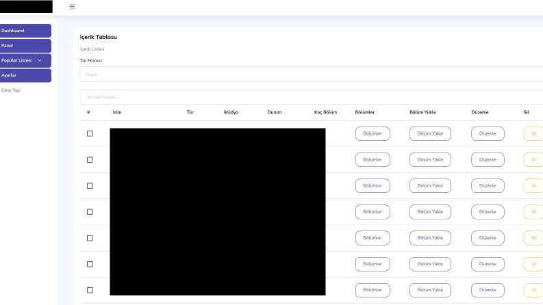Focus the İsimleri arayın search field
The image size is (543, 305).
click(x=312, y=97)
